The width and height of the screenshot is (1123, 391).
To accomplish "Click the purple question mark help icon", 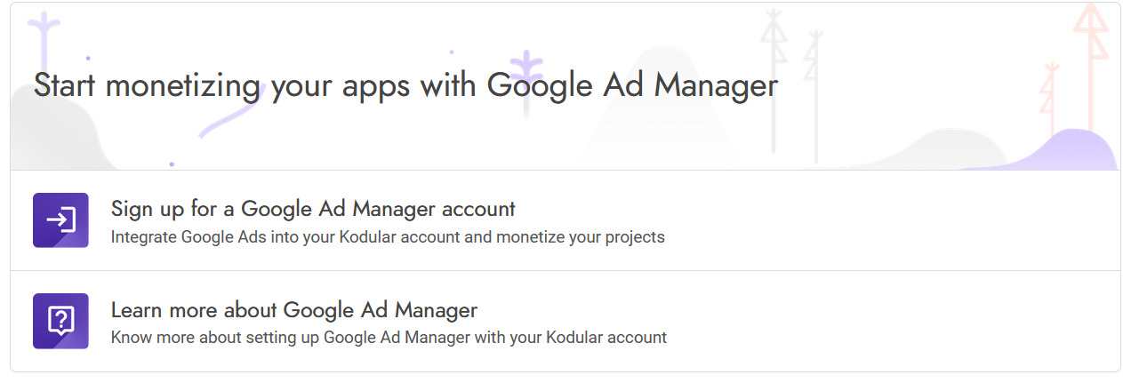I will 60,321.
